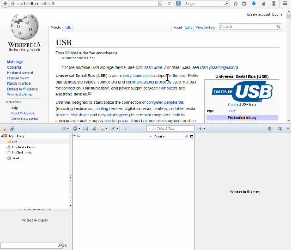
Task: Open Zotero Locate green arrow dropdown
Action: (201, 129)
